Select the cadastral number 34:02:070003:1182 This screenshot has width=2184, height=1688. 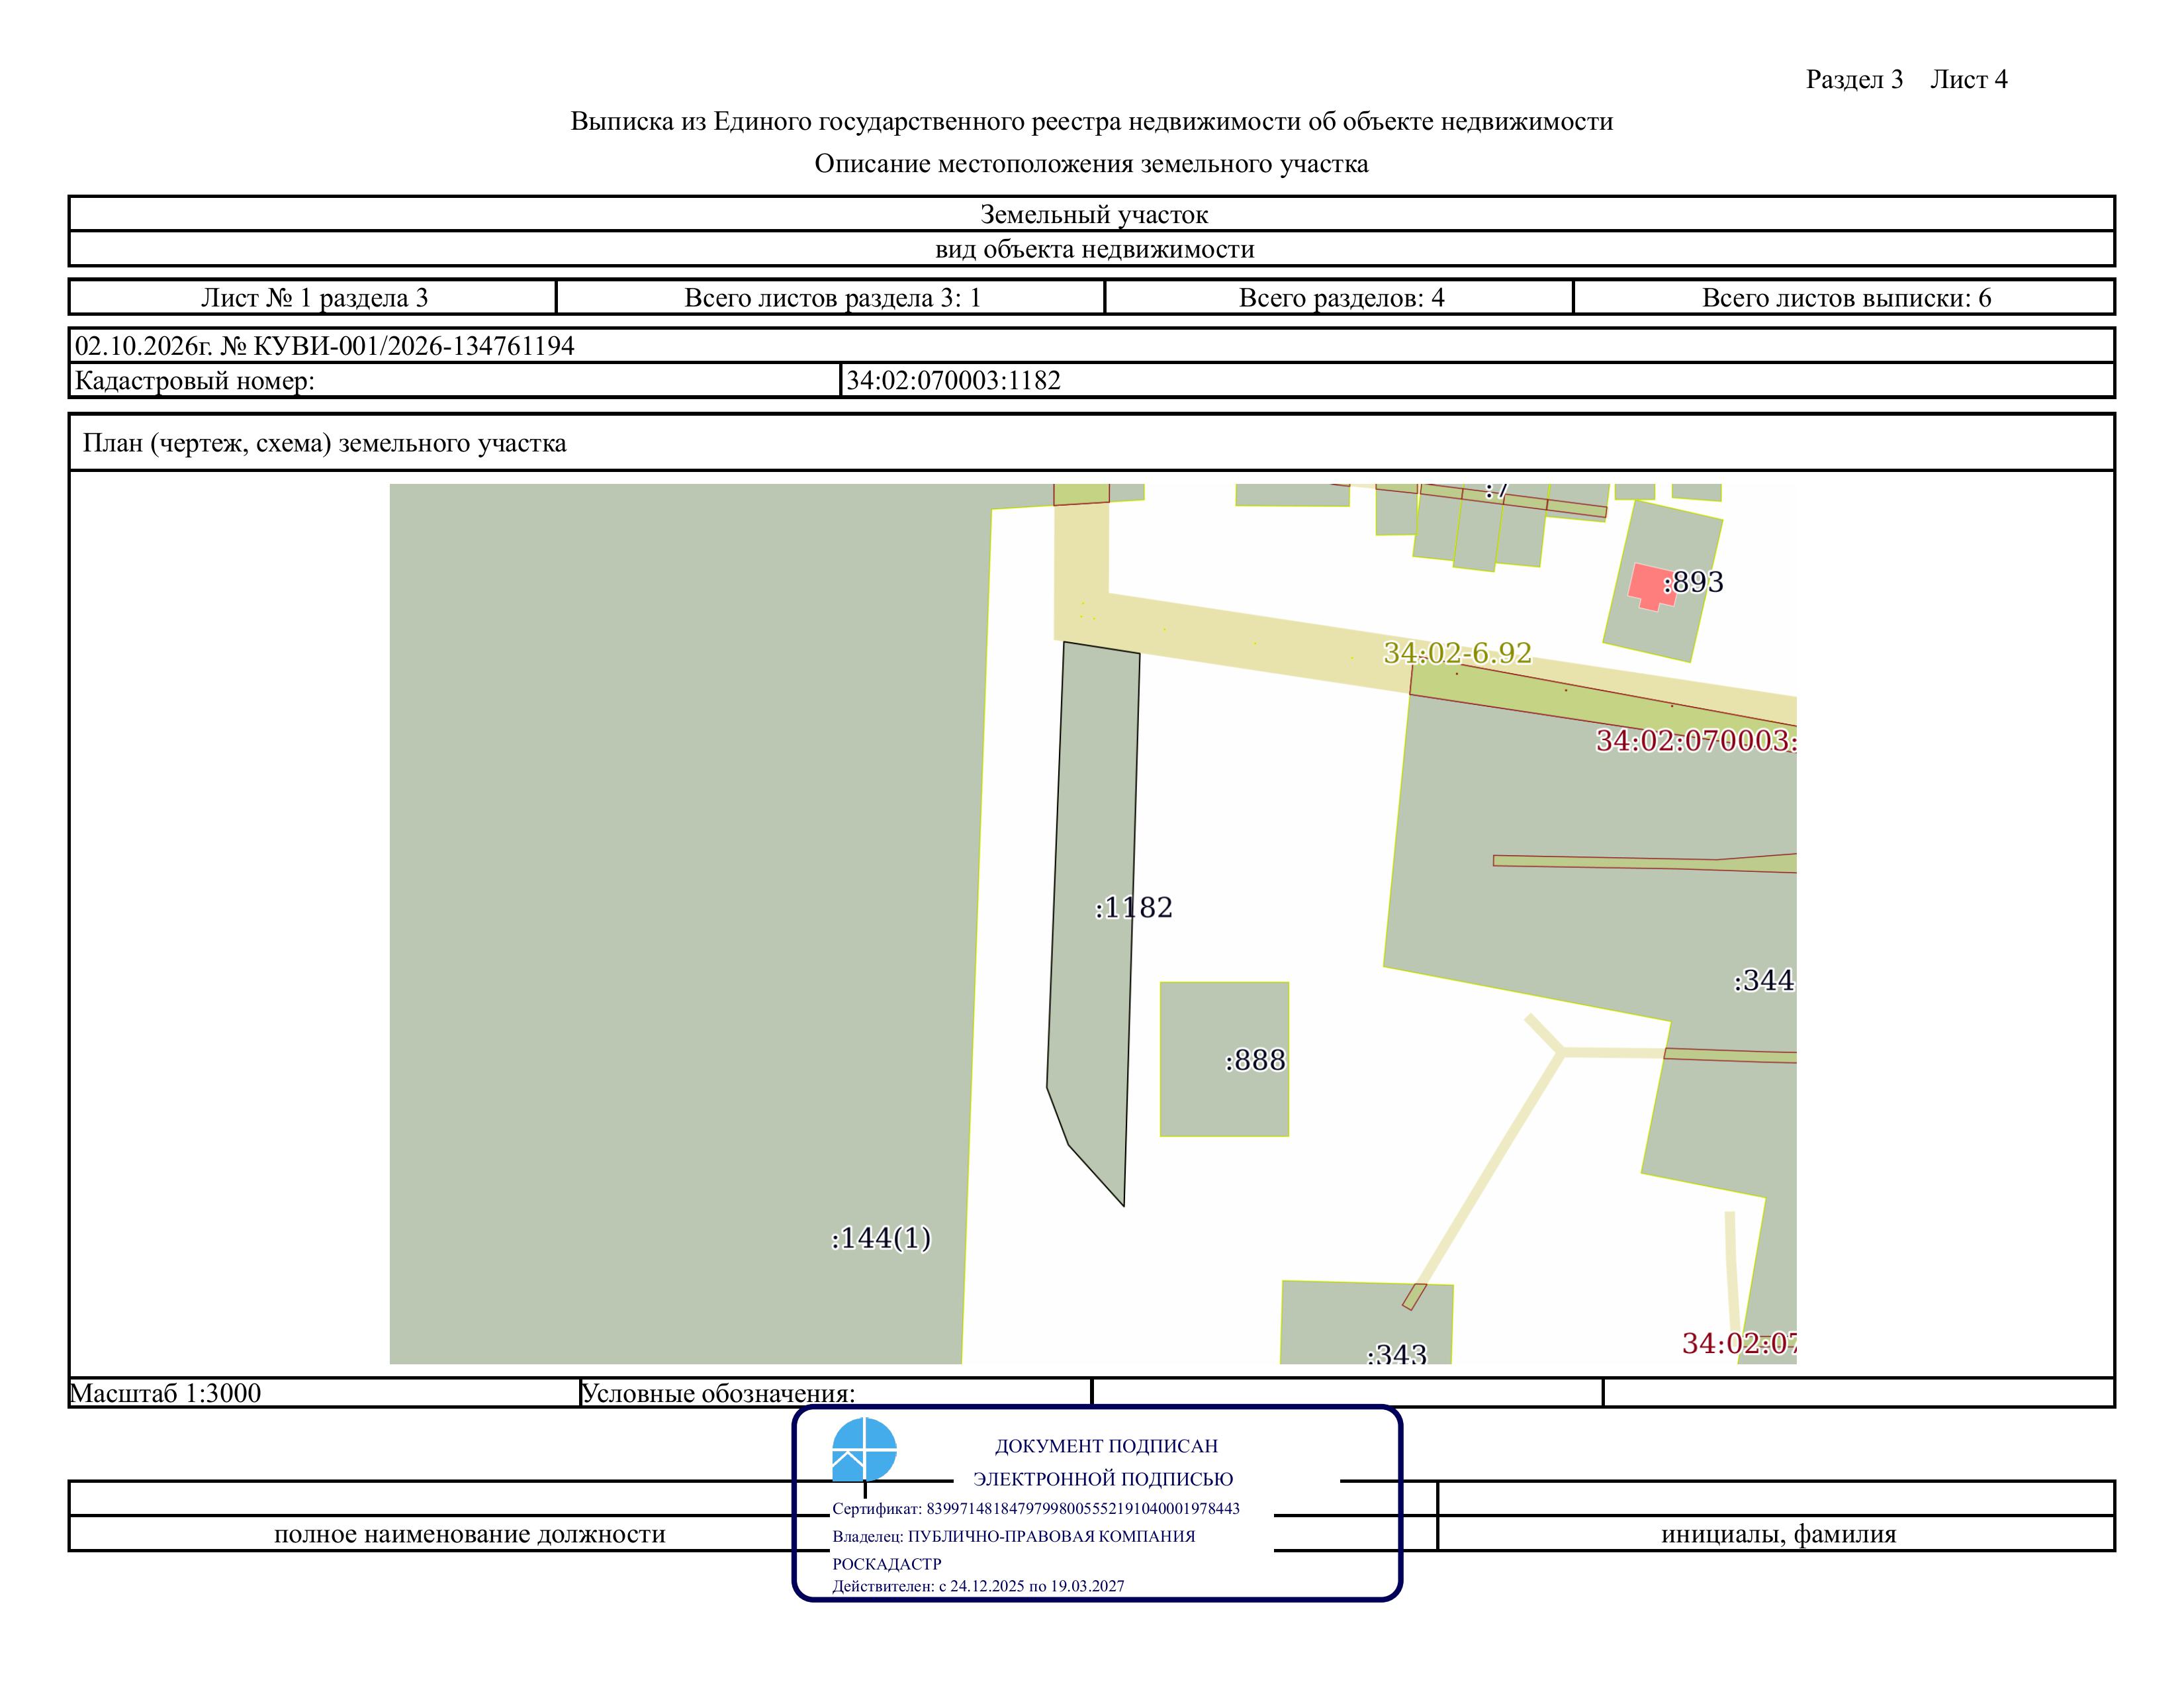(953, 381)
